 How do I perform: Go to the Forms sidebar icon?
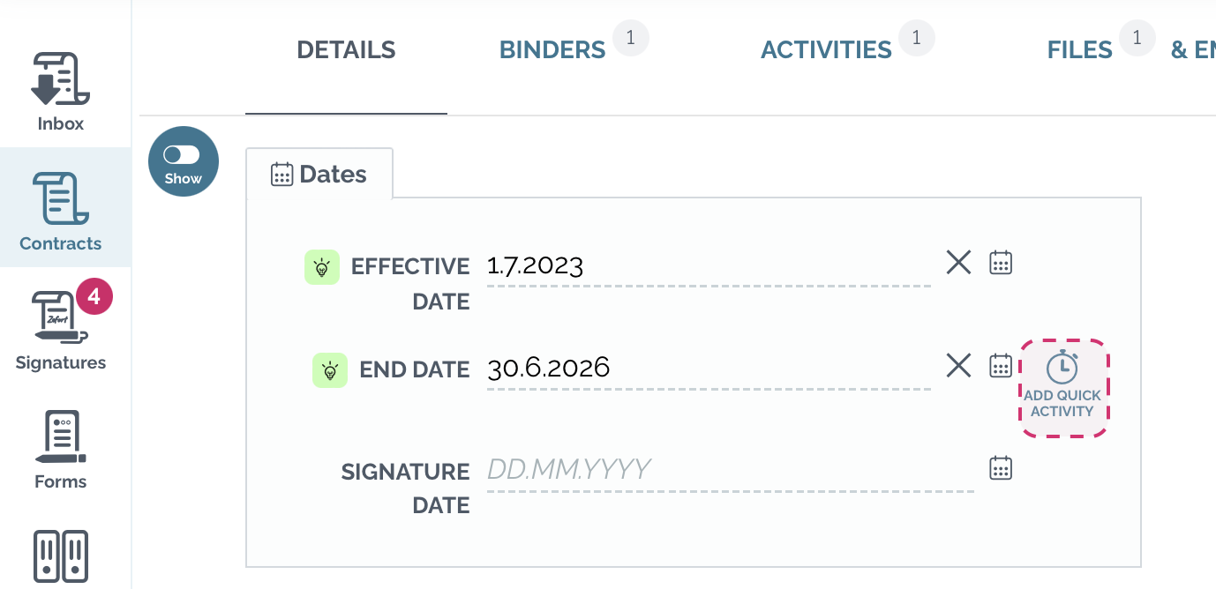pos(61,450)
